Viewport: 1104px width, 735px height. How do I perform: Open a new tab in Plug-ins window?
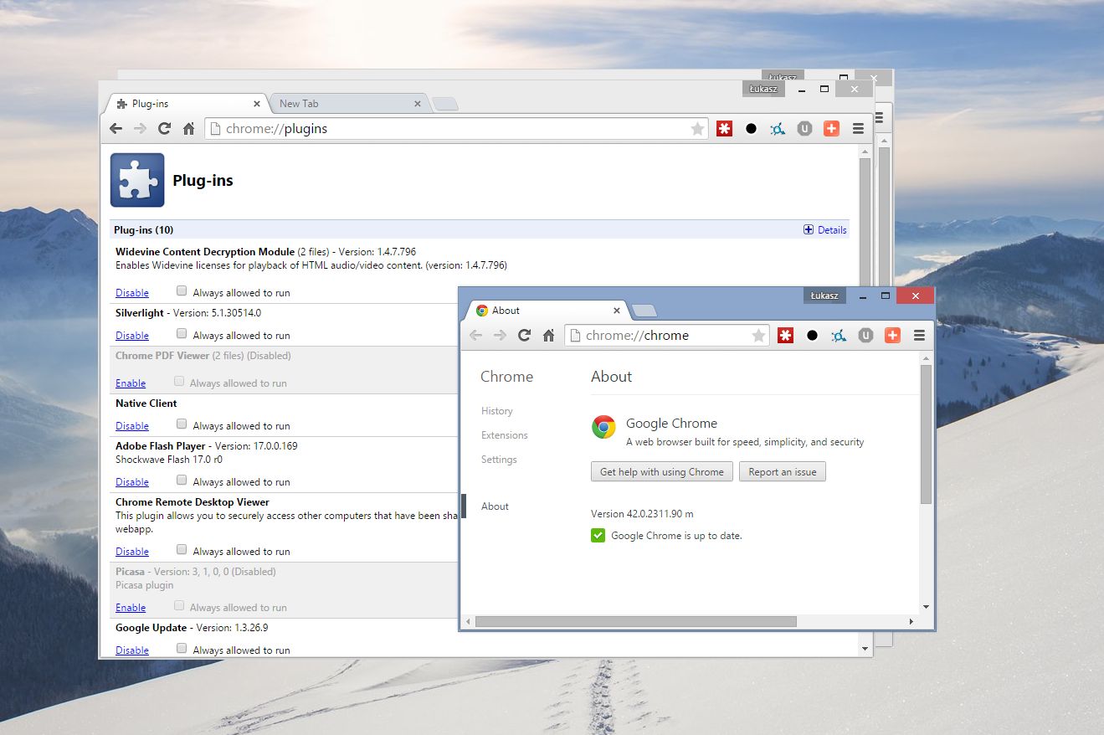click(x=445, y=105)
